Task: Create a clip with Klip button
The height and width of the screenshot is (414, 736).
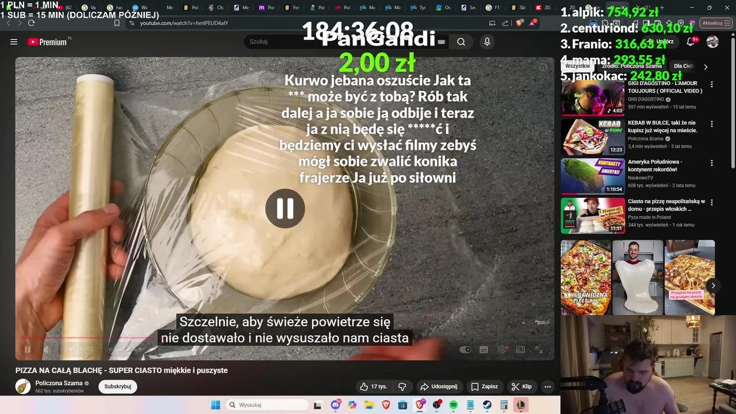Action: pyautogui.click(x=522, y=386)
